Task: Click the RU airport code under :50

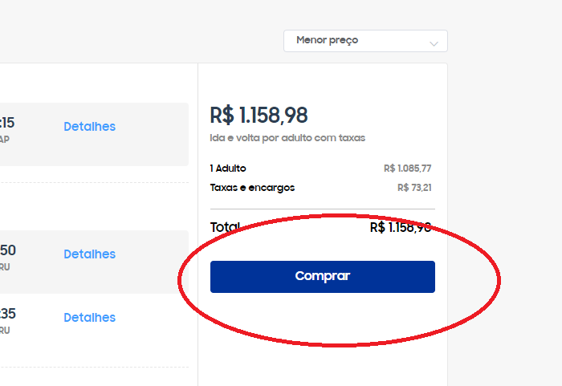Action: coord(5,266)
